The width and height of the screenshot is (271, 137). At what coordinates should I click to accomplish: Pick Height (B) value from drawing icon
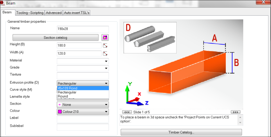tap(105, 45)
